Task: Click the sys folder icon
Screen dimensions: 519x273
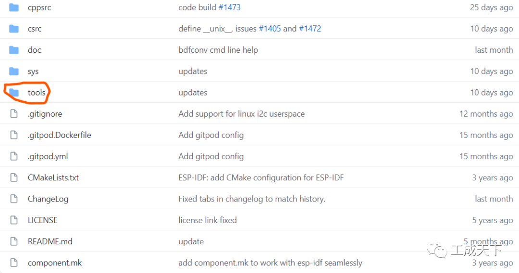Action: point(14,71)
